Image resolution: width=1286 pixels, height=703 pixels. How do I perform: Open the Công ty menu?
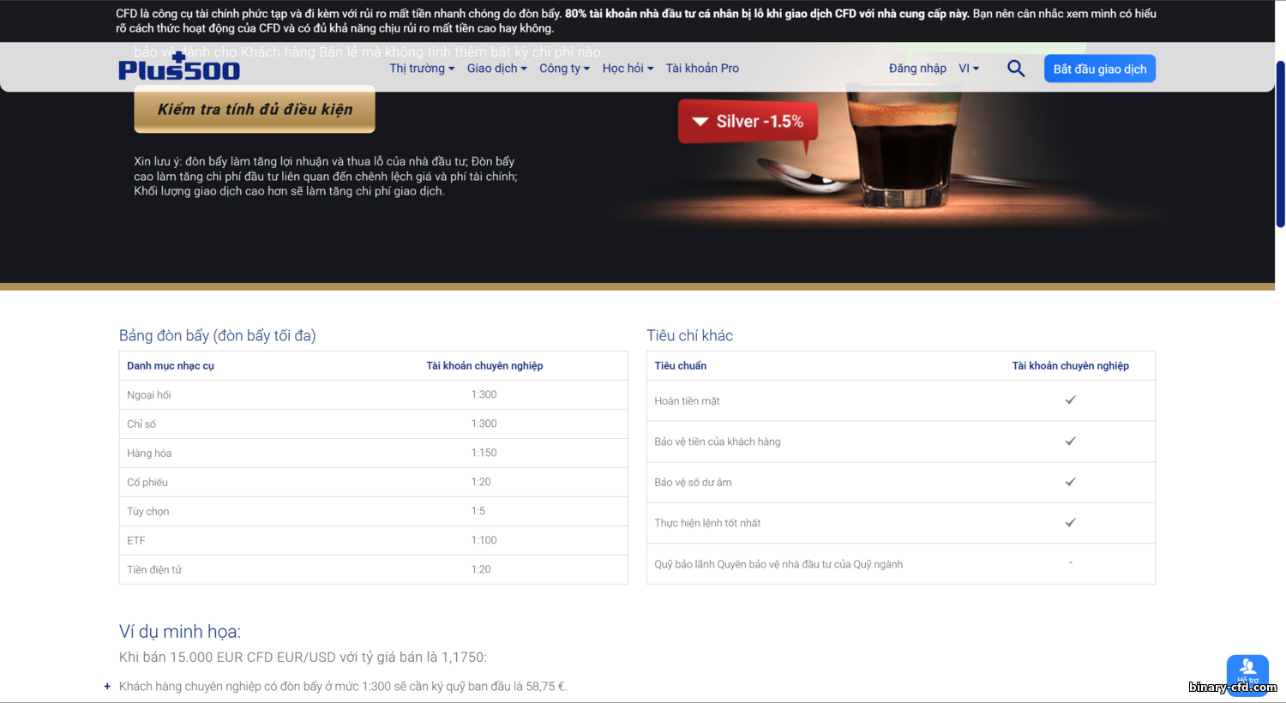[x=564, y=69]
